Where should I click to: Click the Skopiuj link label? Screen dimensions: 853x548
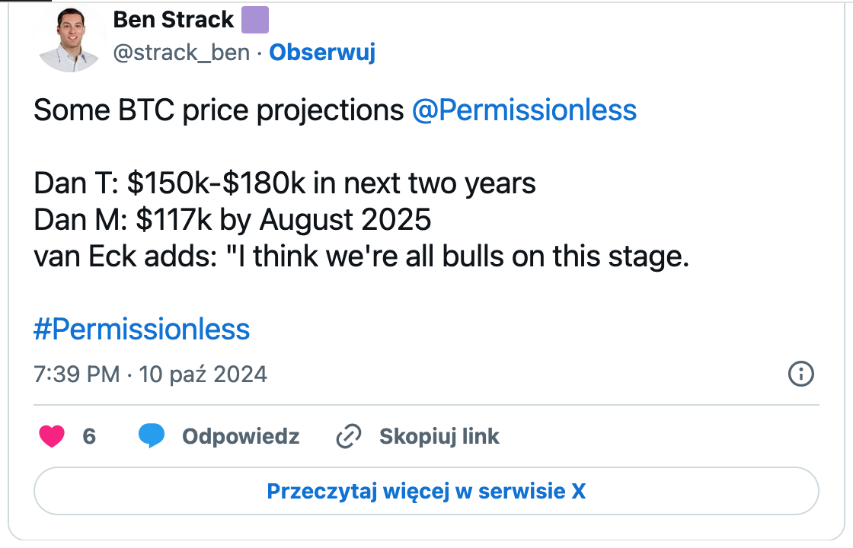439,436
